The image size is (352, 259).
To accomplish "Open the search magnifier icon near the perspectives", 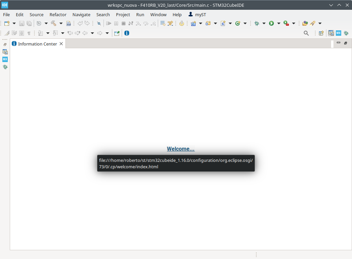I will 306,33.
